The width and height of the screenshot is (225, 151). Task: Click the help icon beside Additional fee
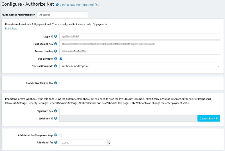[56, 142]
